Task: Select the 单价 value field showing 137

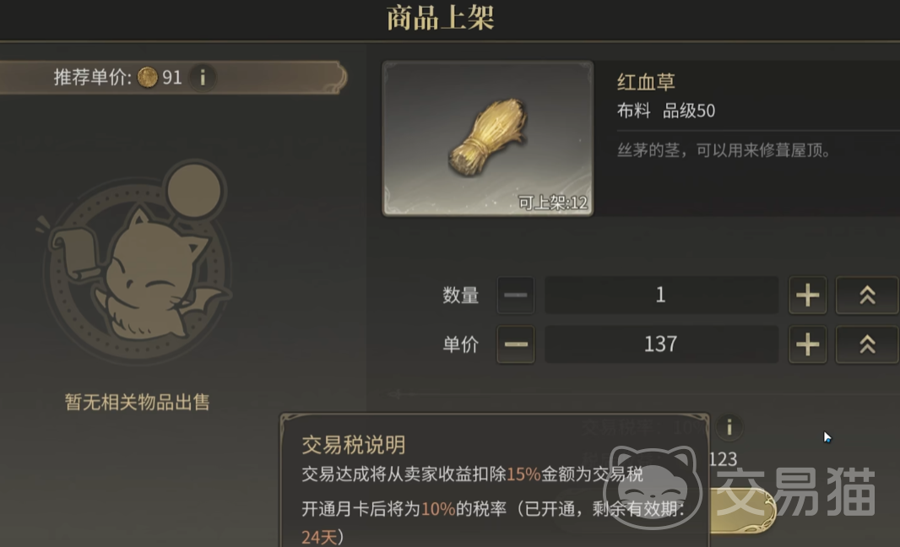Action: (x=661, y=344)
